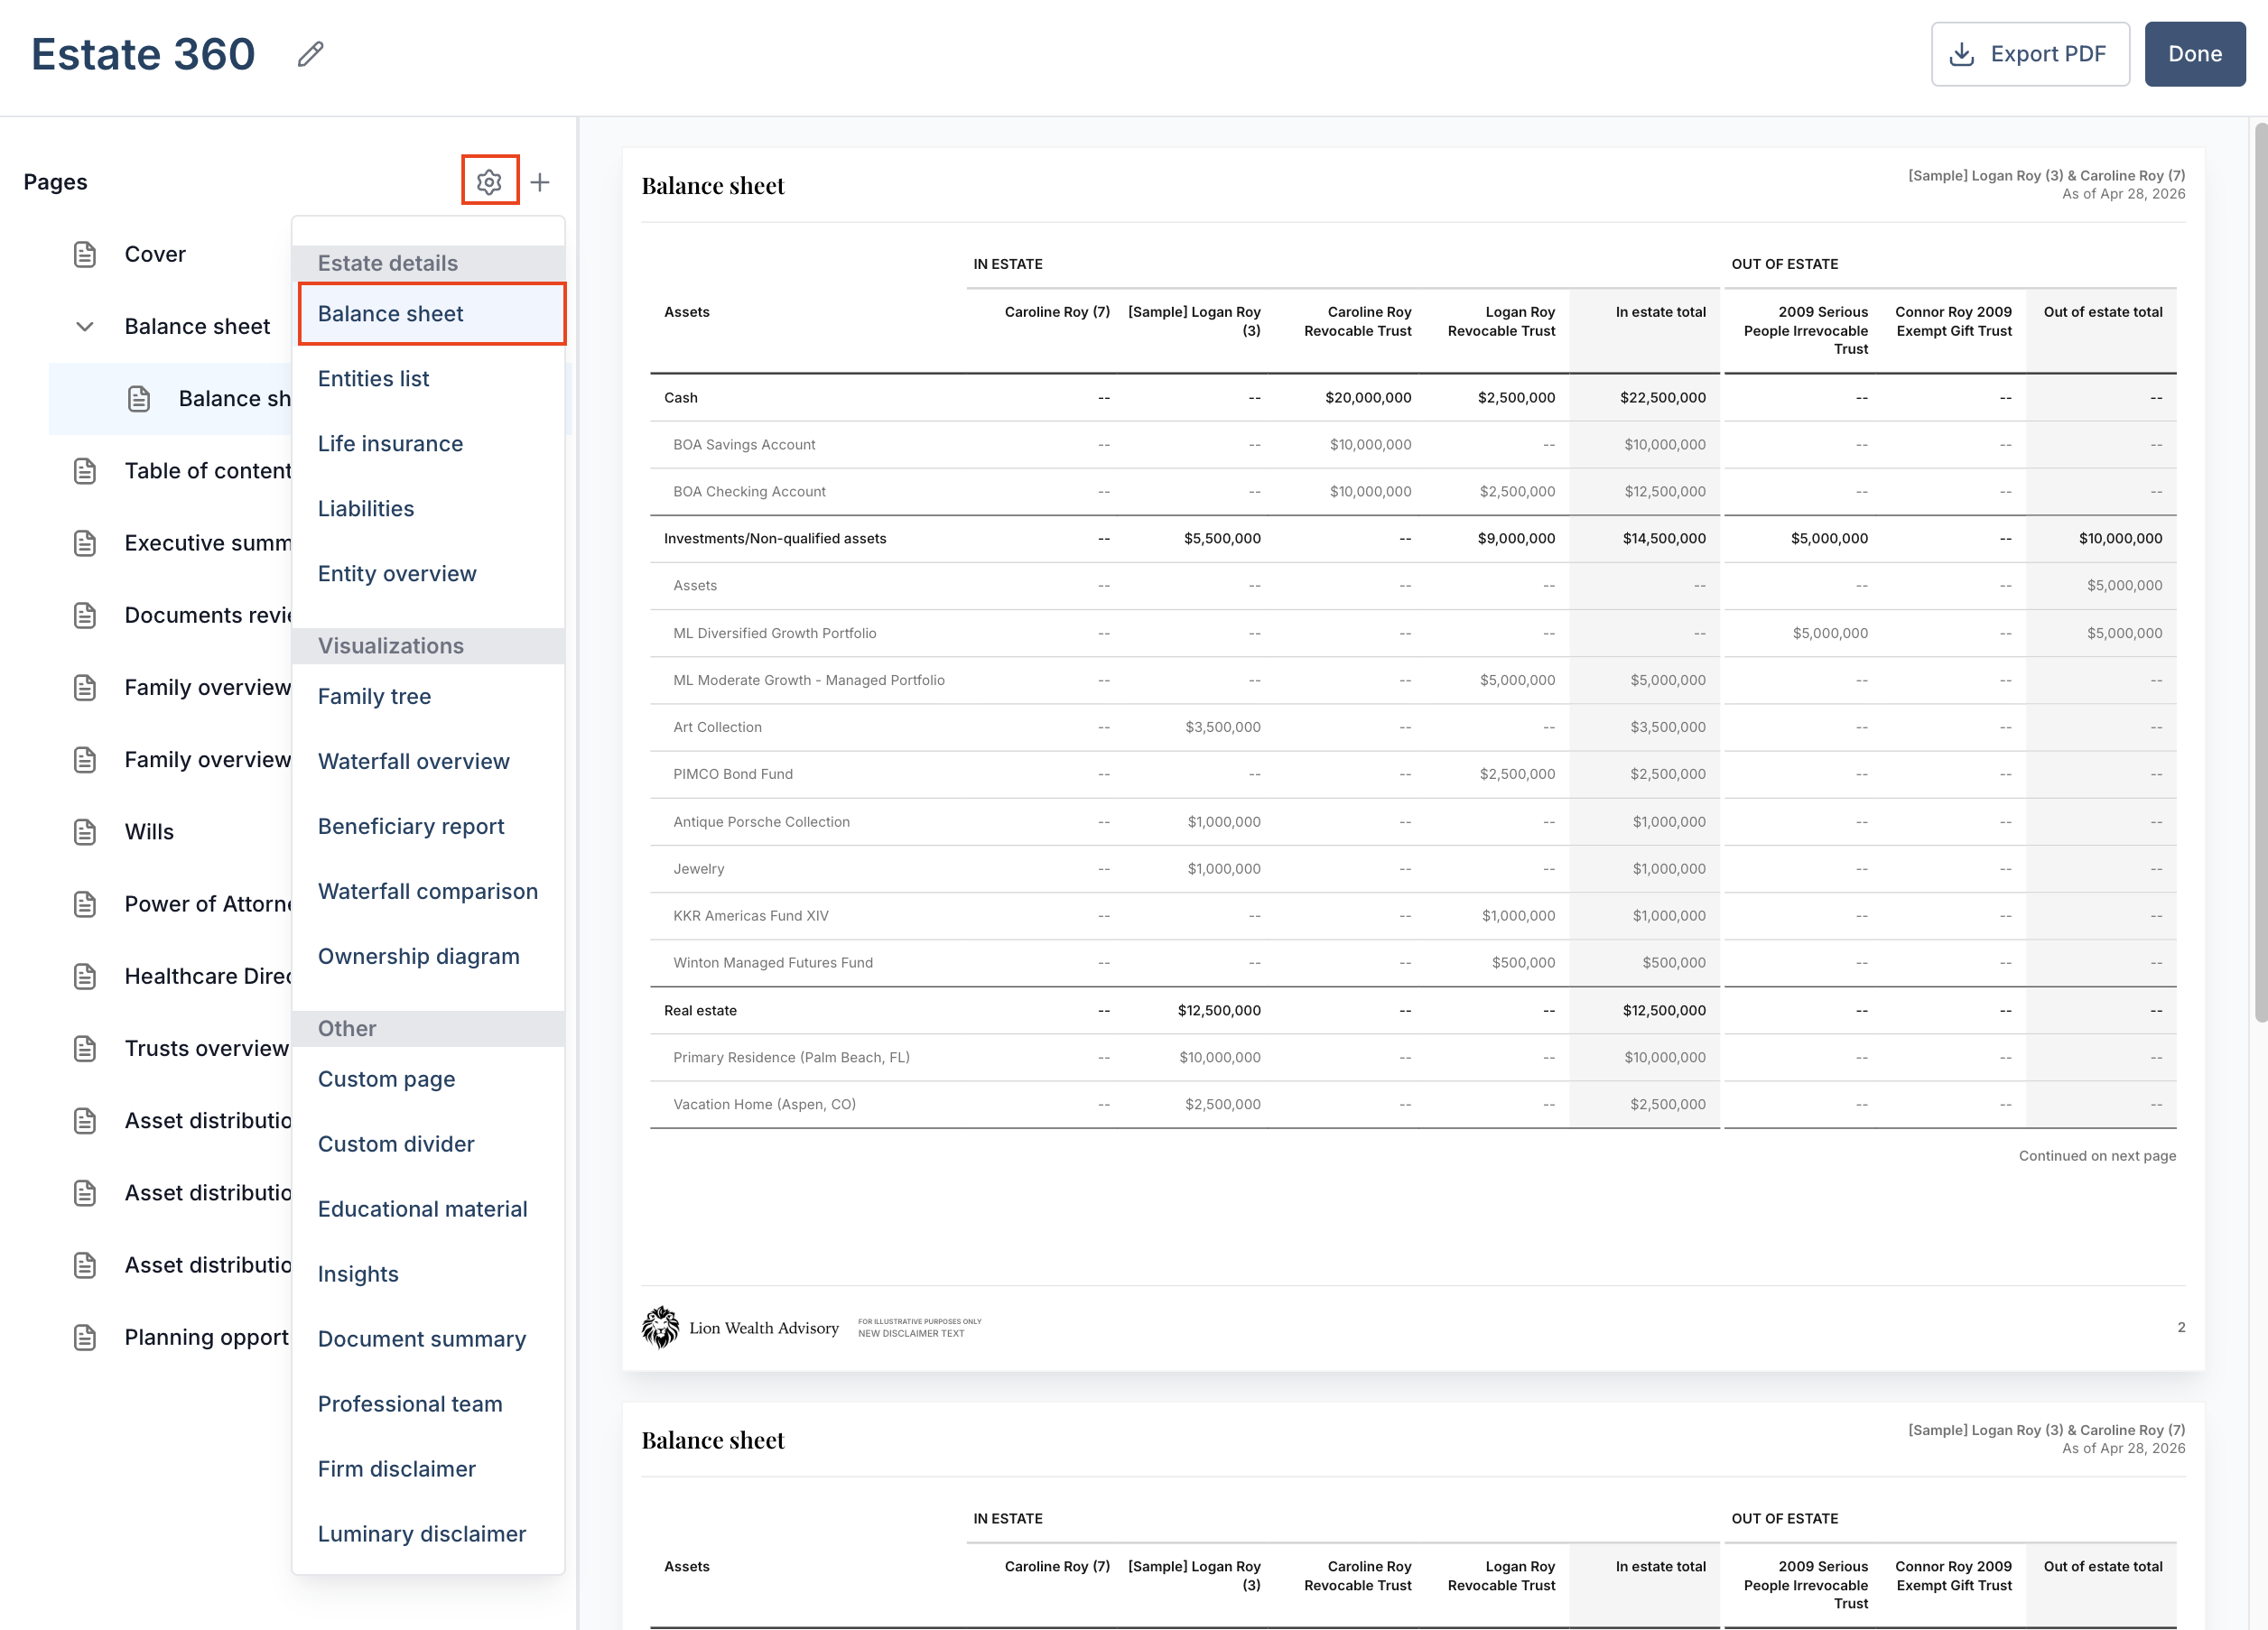Viewport: 2268px width, 1630px height.
Task: Open the Wills page
Action: tap(149, 831)
